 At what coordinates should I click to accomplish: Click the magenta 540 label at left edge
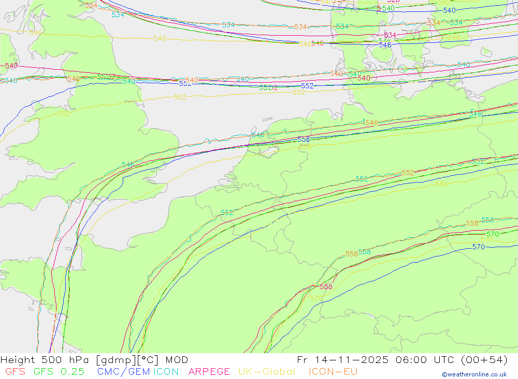(11, 66)
